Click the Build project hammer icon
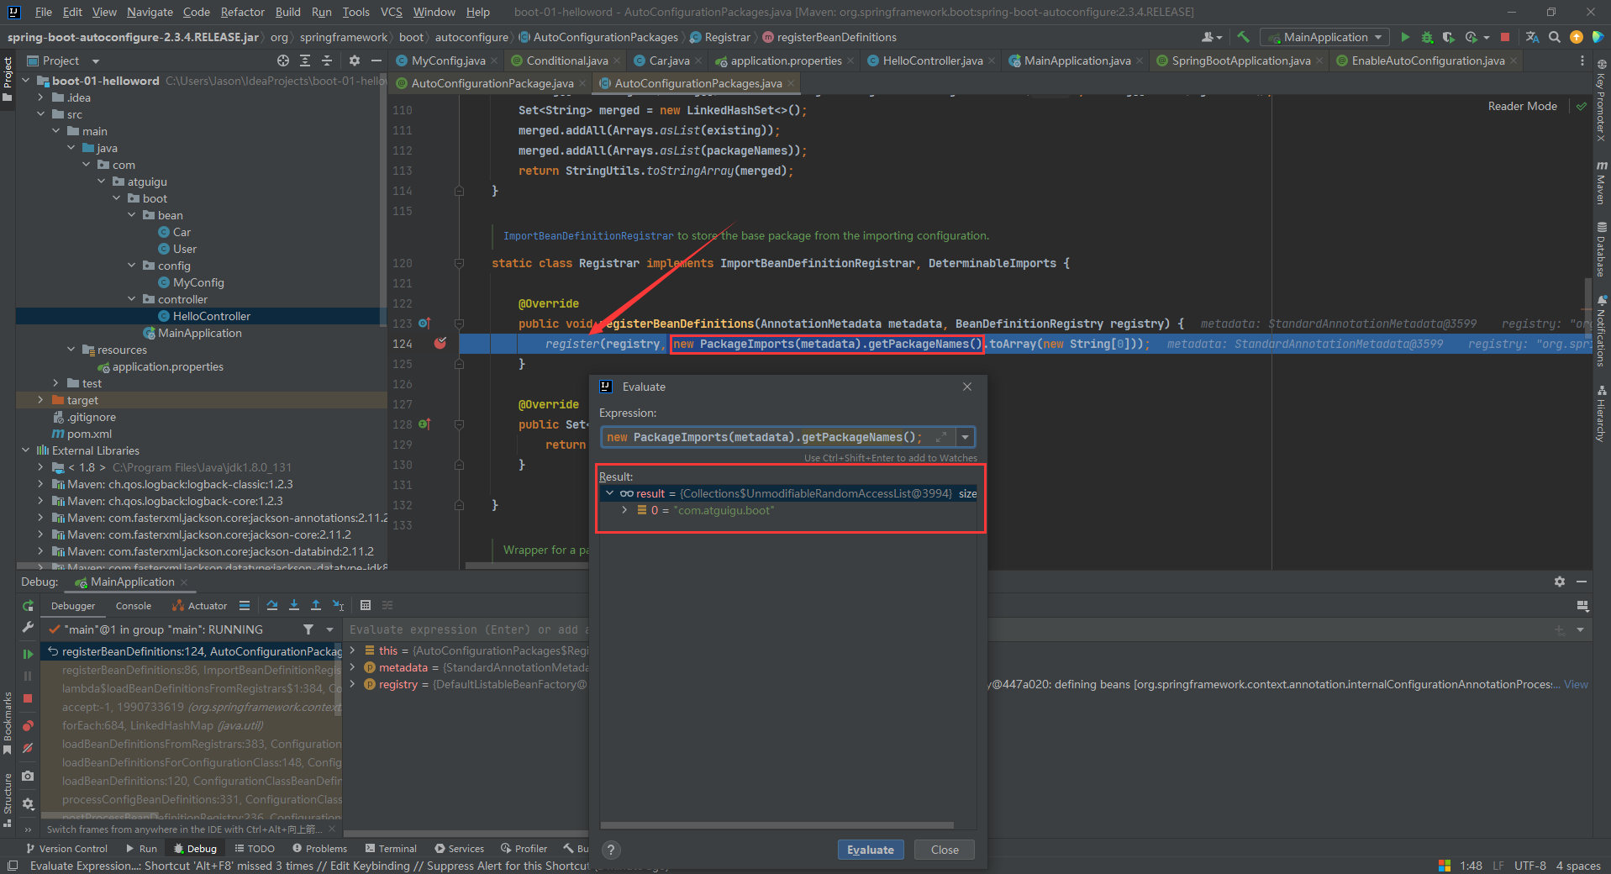Image resolution: width=1611 pixels, height=874 pixels. [1244, 37]
